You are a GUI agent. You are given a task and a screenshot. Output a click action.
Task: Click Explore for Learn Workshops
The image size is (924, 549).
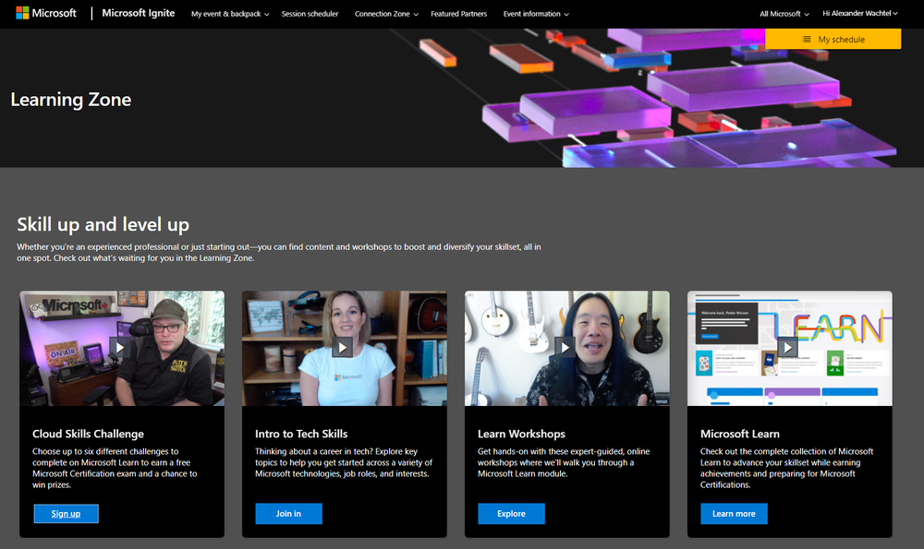(512, 514)
